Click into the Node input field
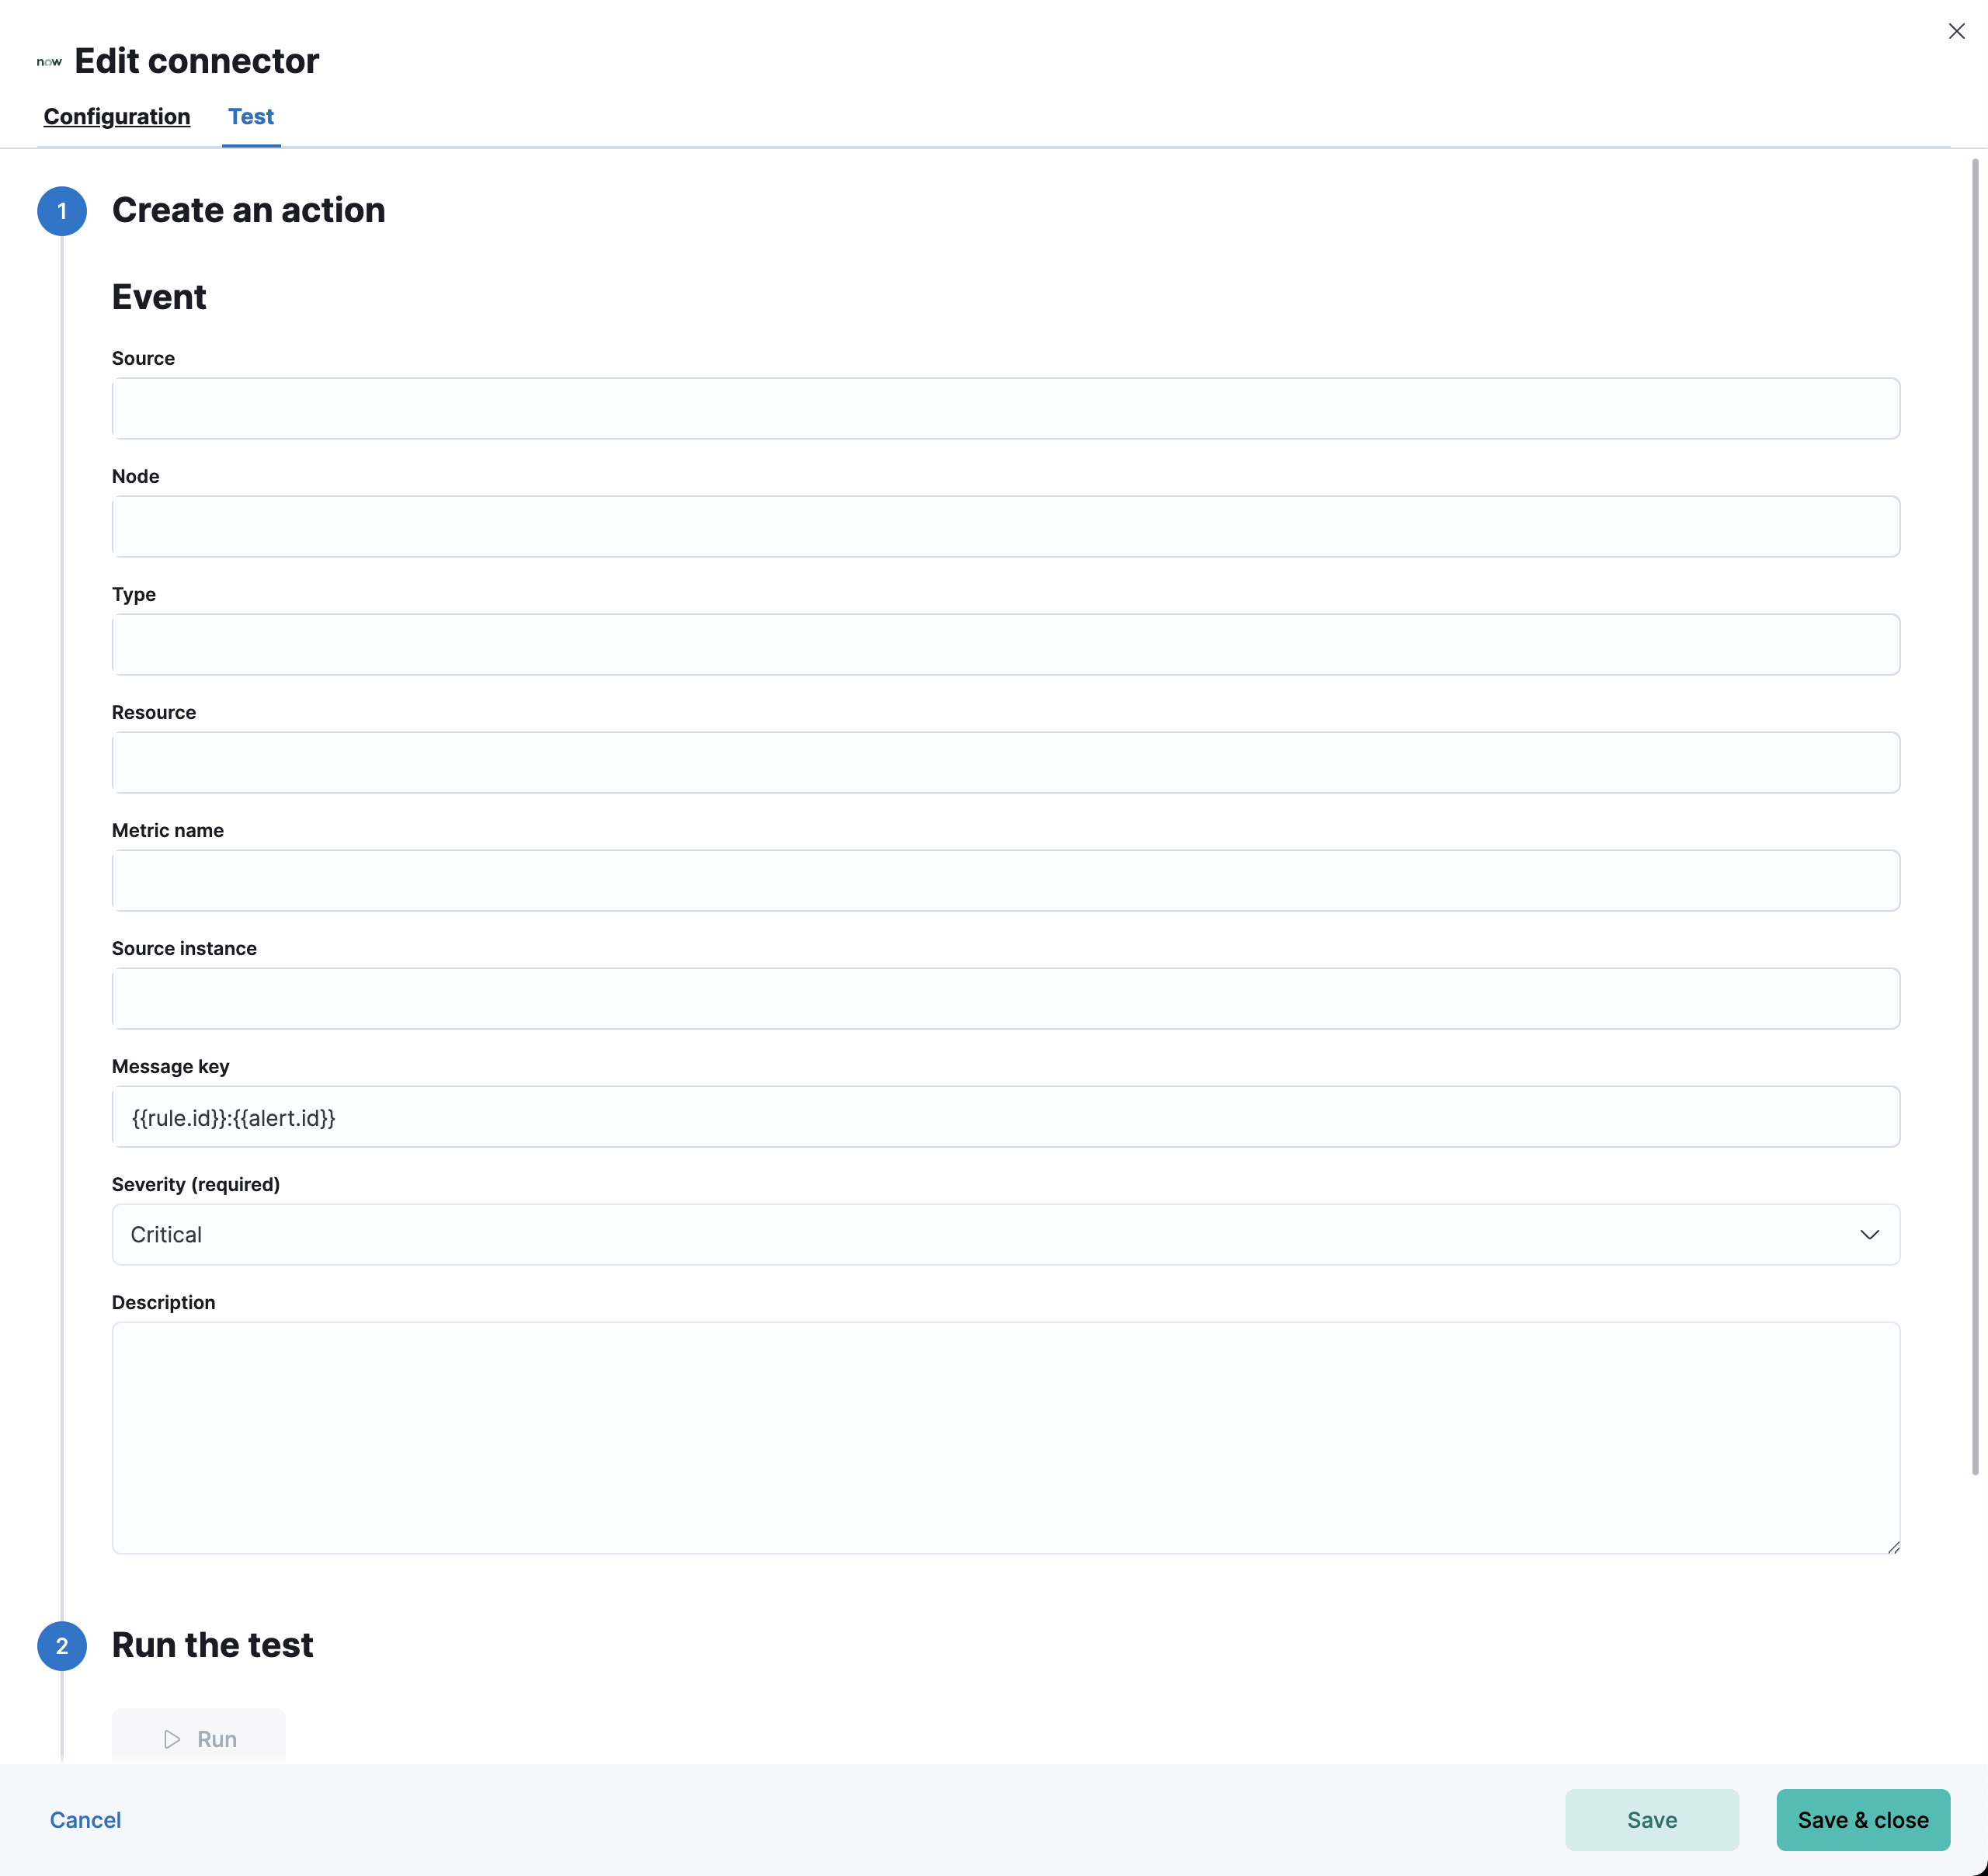The image size is (1988, 1876). (1000, 526)
